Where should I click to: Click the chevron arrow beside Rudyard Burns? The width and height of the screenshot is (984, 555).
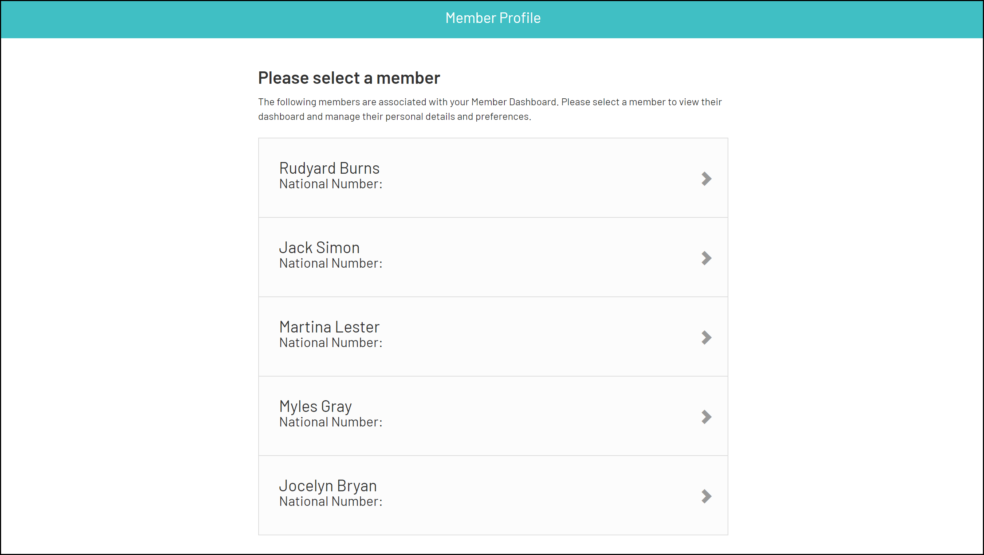[x=706, y=178]
